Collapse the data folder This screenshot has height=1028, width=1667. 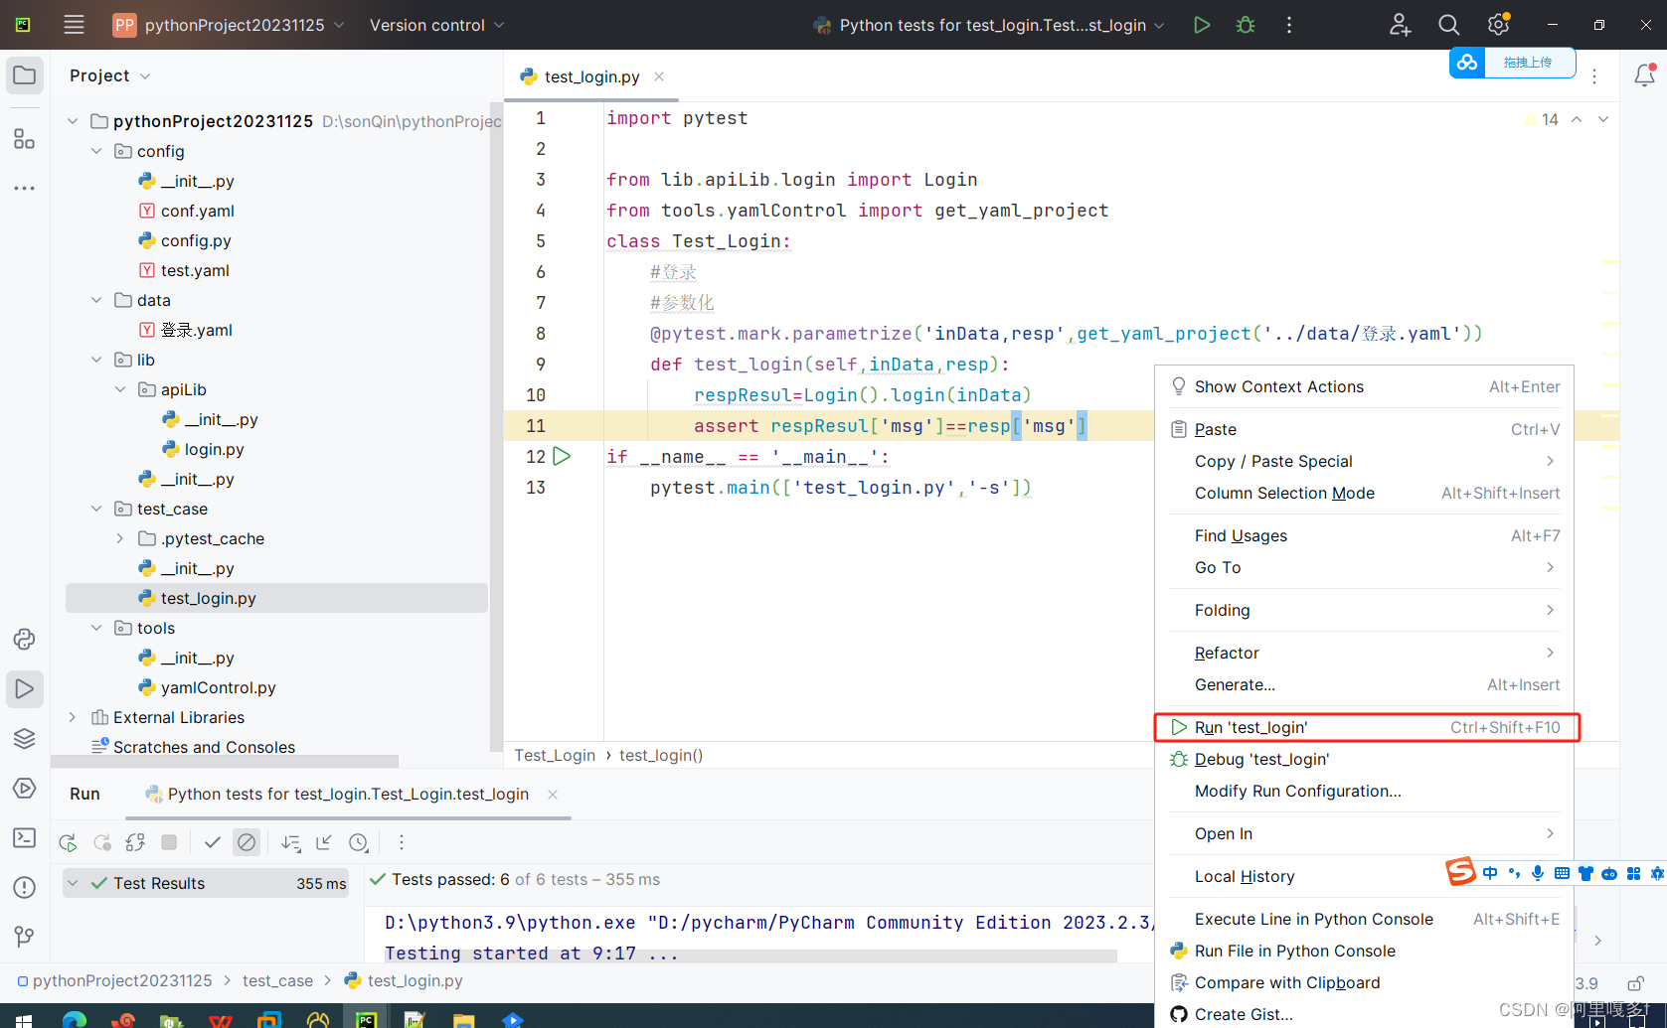click(x=96, y=300)
